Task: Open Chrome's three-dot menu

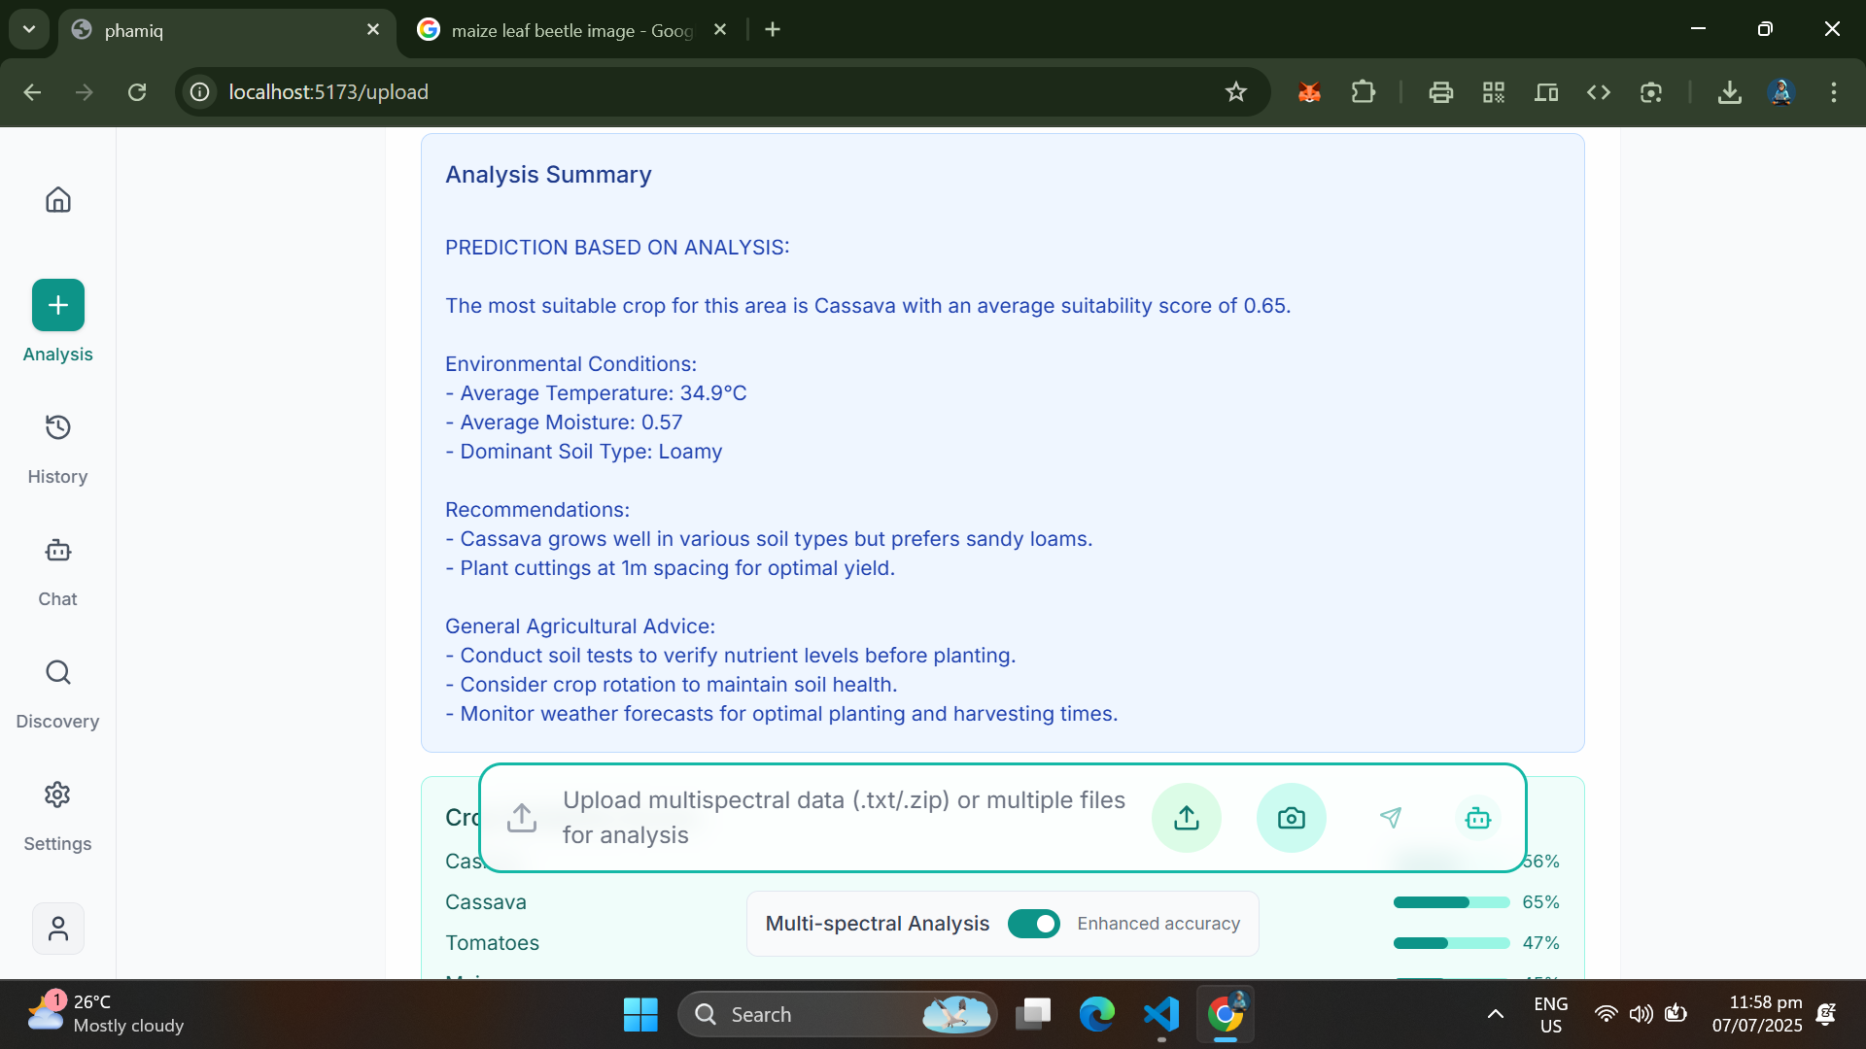Action: [x=1833, y=92]
